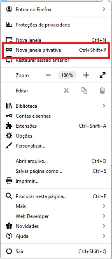The width and height of the screenshot is (112, 259).
Task: Open the Novidades submenu chevron
Action: [104, 226]
